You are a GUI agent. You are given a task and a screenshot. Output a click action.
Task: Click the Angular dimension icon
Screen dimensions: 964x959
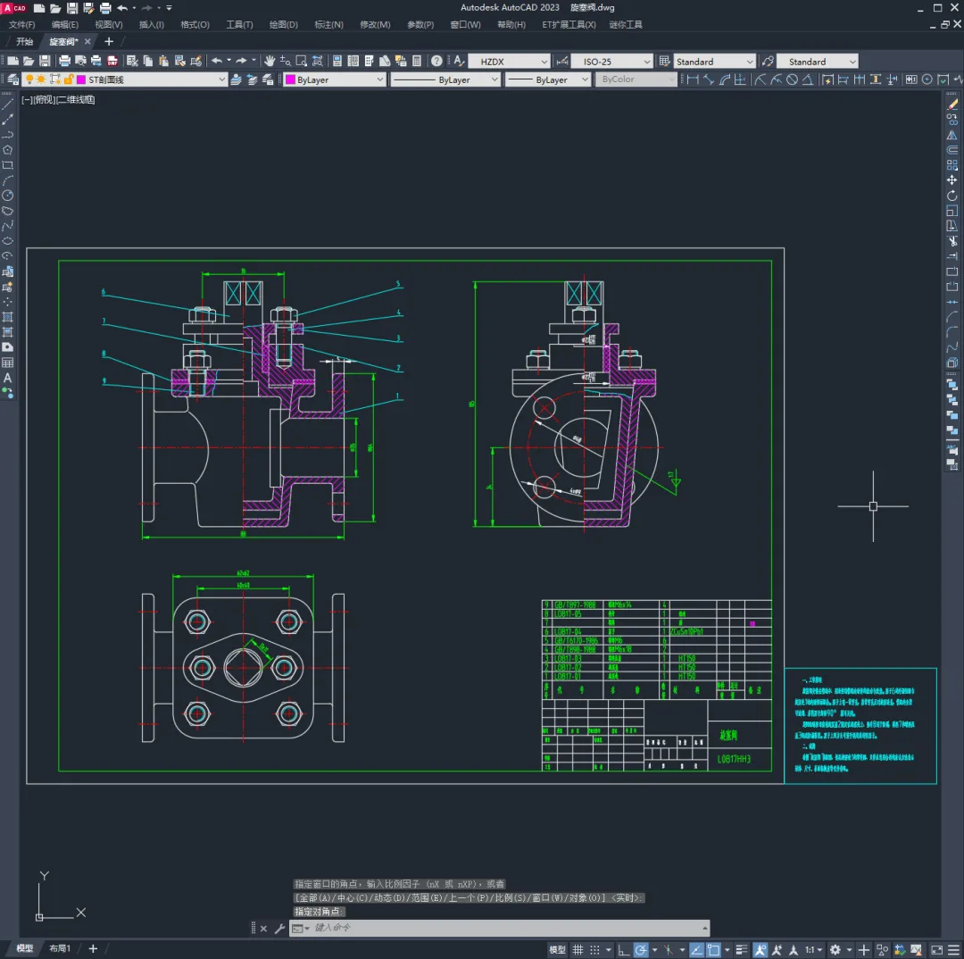point(807,79)
